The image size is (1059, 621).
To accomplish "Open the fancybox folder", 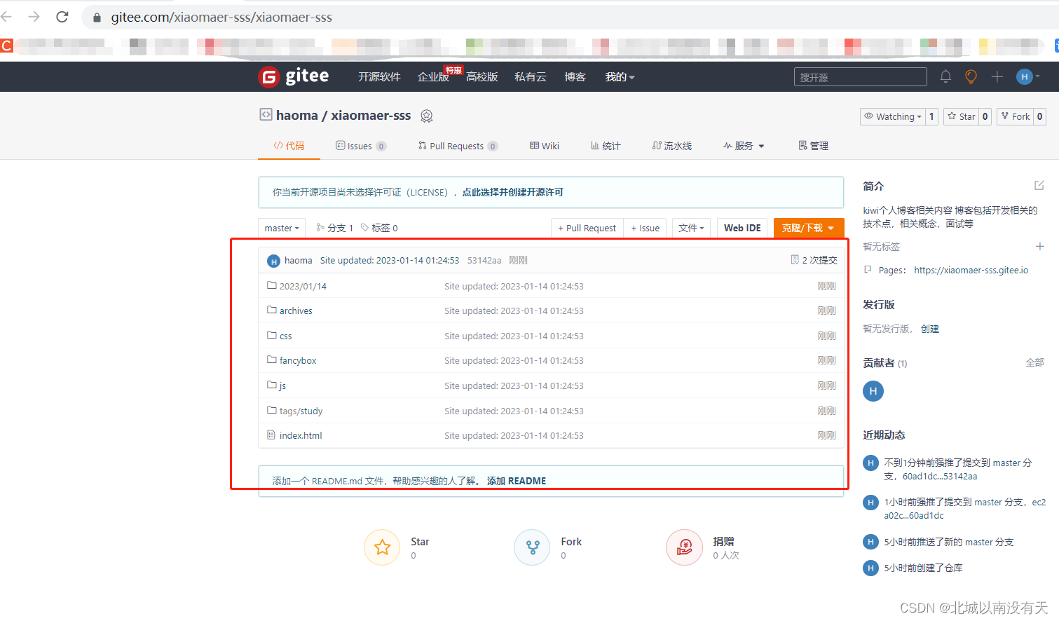I will pos(298,360).
